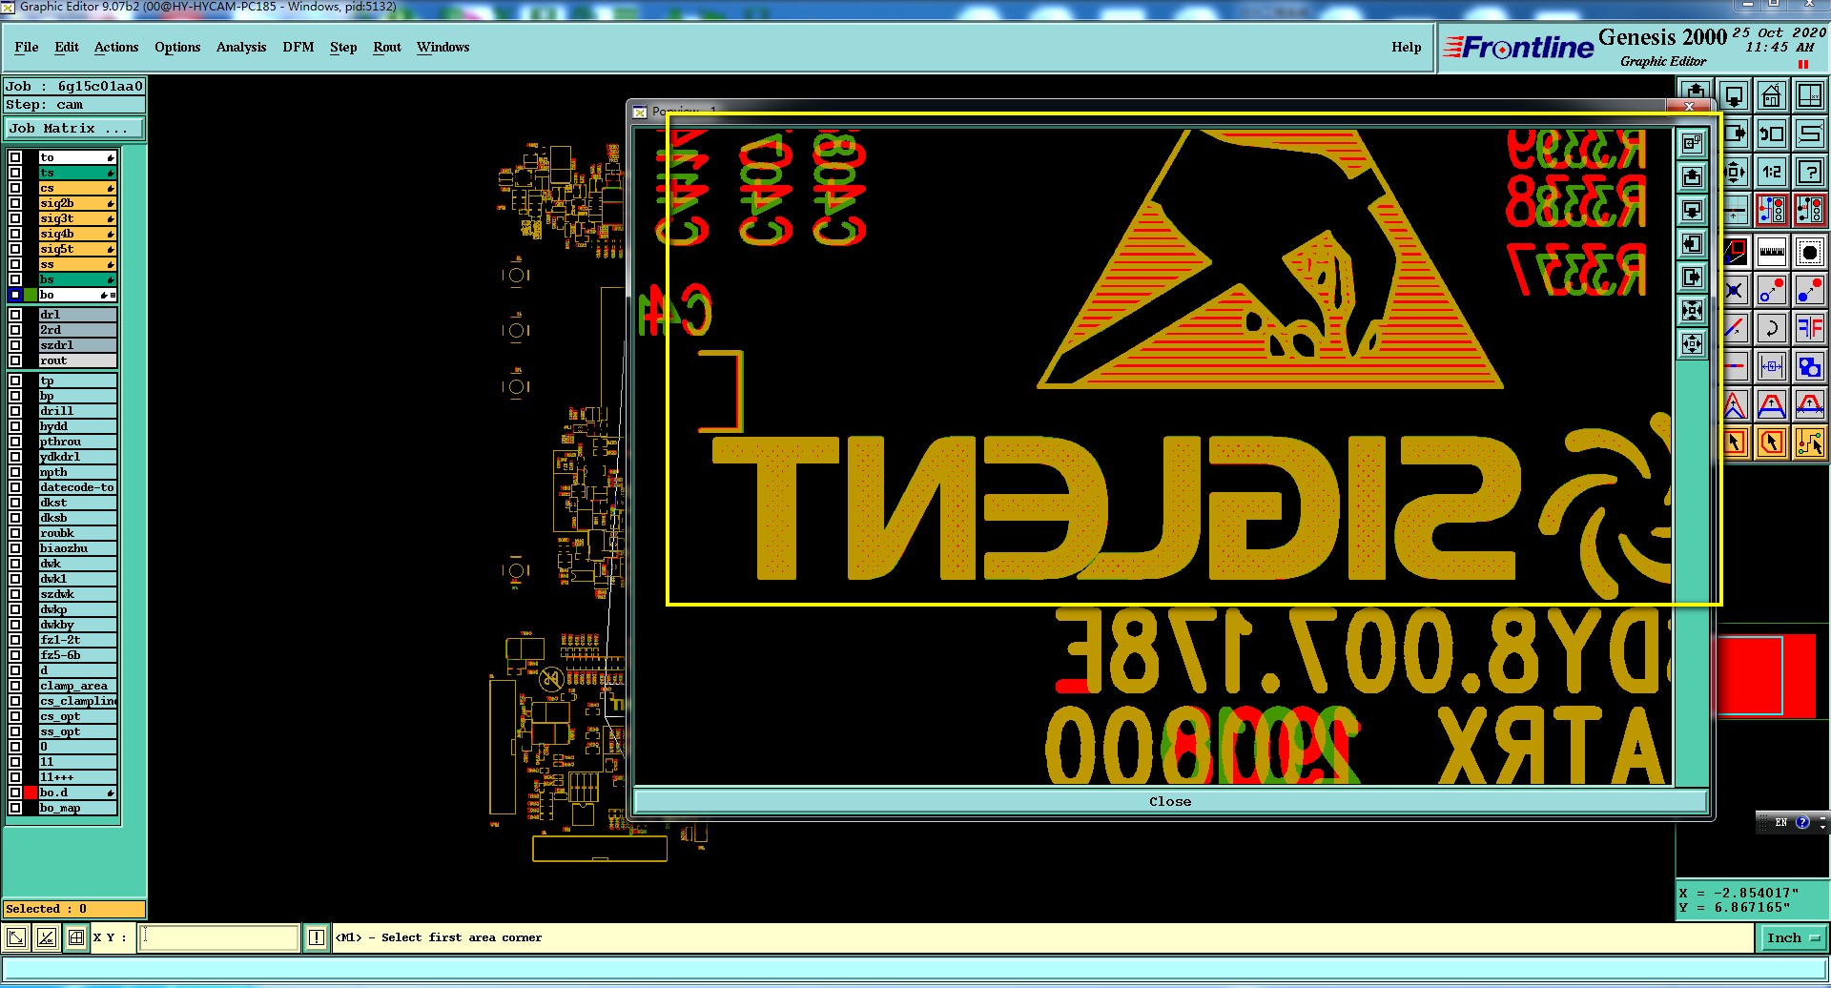1831x988 pixels.
Task: Click the Popview pan up icon
Action: tap(1693, 176)
